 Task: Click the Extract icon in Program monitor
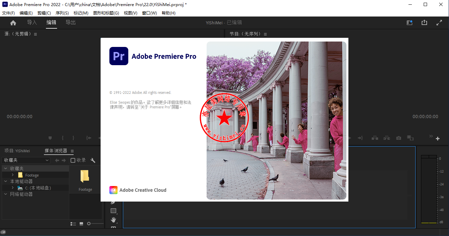pyautogui.click(x=387, y=138)
